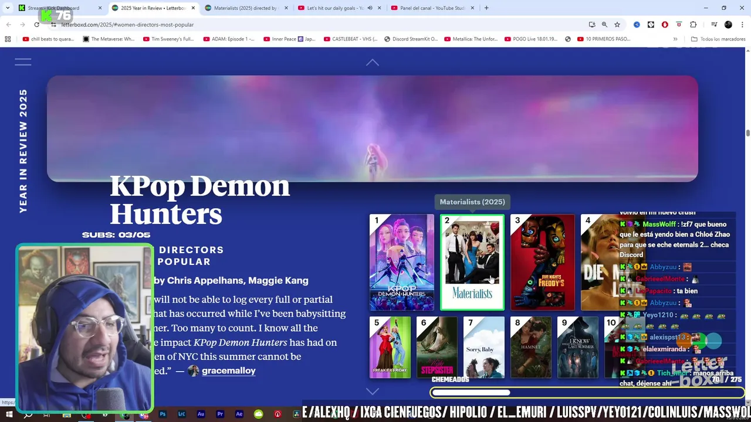The image size is (751, 422).
Task: Open the chill beats to quara... bookmark
Action: pos(48,39)
